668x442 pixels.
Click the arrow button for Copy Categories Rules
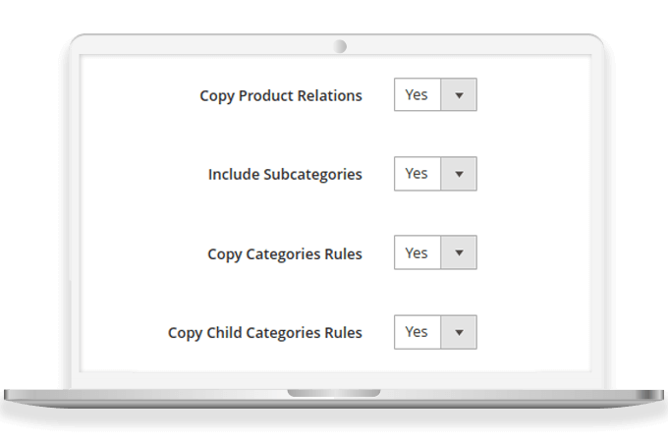(459, 252)
